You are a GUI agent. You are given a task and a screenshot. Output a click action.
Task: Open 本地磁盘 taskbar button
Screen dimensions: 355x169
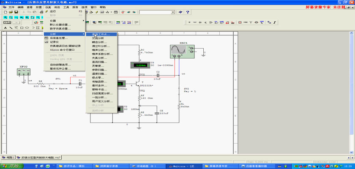point(147,166)
